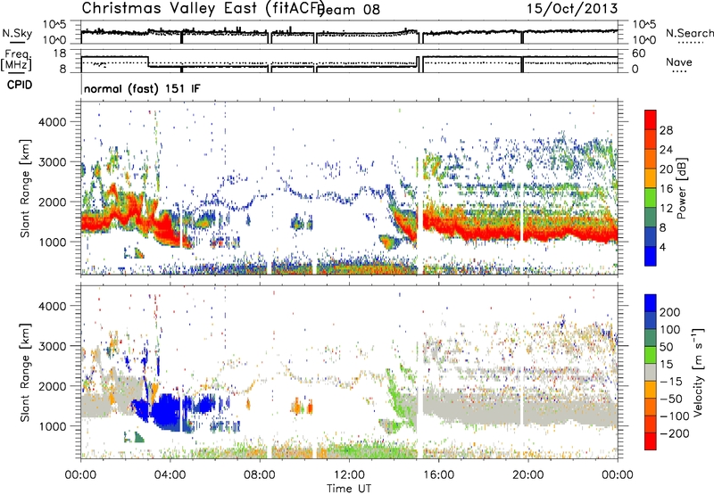Click the 'CPID' label
714x494 pixels.
(x=20, y=85)
